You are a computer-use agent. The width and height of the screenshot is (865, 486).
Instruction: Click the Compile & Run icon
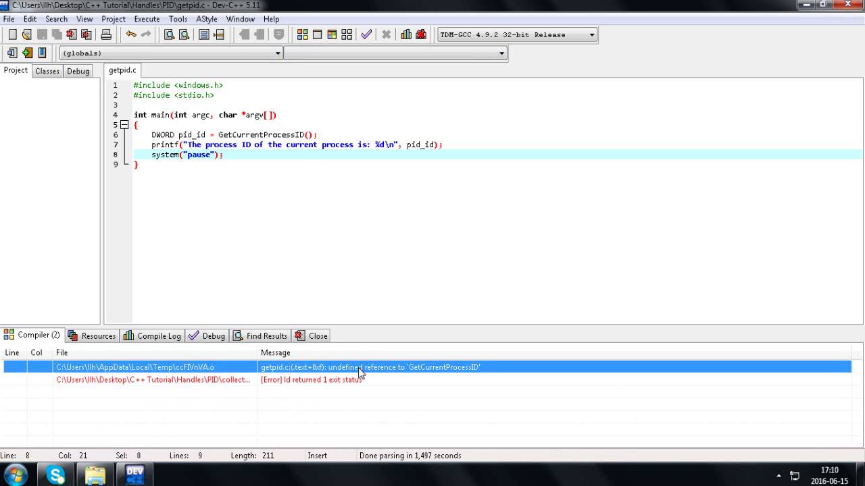tap(332, 34)
